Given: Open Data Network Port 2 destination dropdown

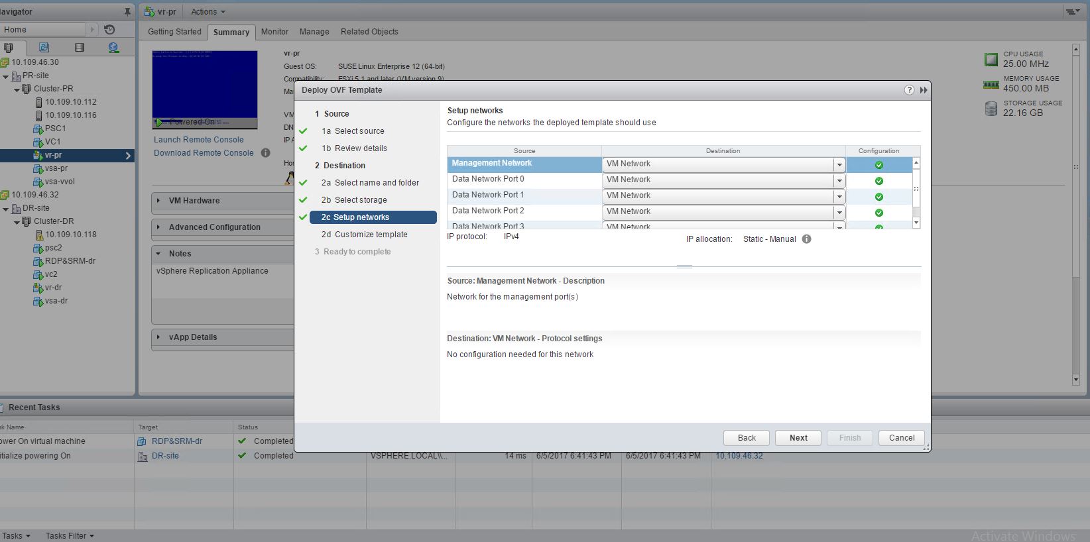Looking at the screenshot, I should [839, 212].
